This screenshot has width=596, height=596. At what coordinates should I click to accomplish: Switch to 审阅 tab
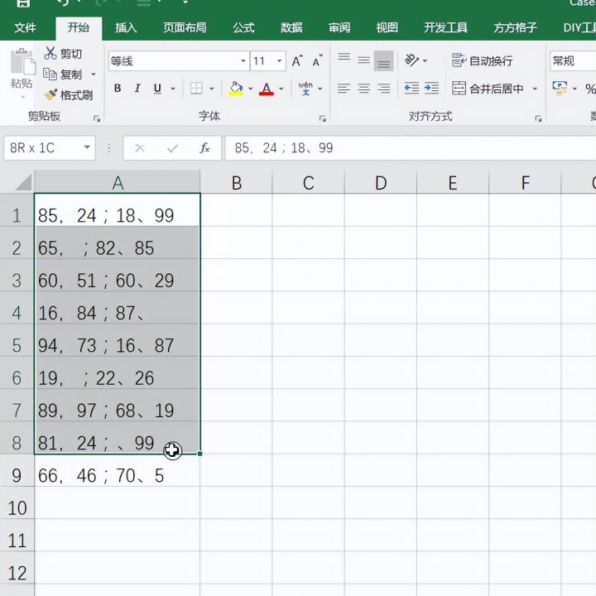[x=339, y=28]
